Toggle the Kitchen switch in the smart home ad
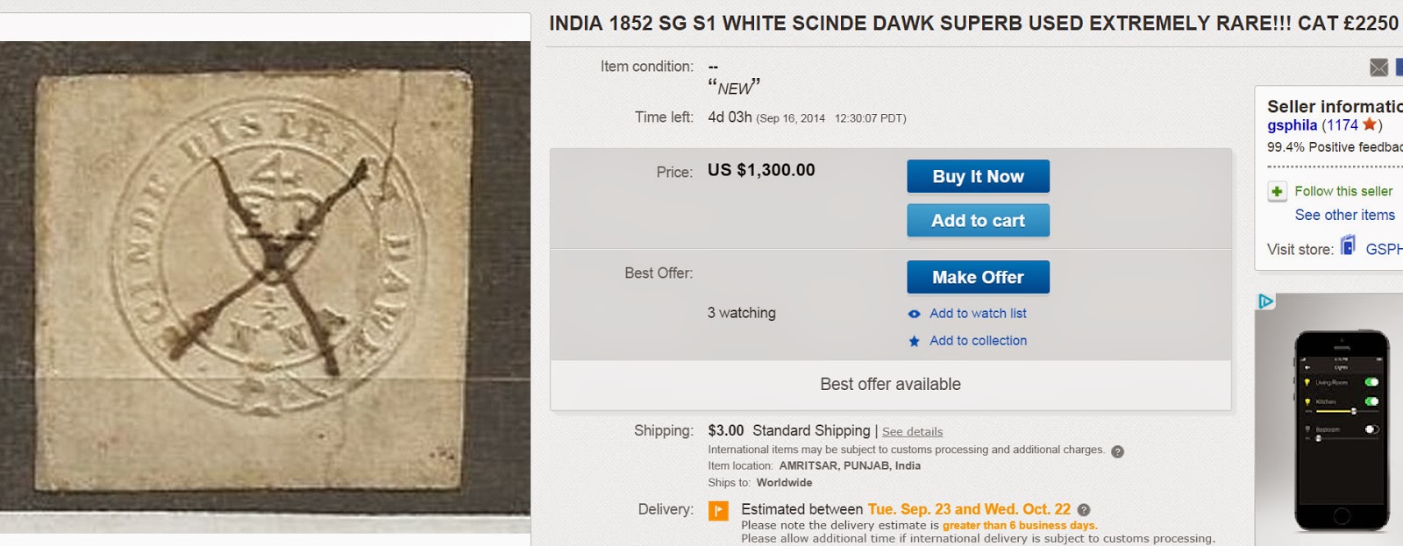The height and width of the screenshot is (546, 1403). 1371,401
